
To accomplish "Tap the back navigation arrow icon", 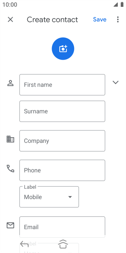I will click(24, 244).
